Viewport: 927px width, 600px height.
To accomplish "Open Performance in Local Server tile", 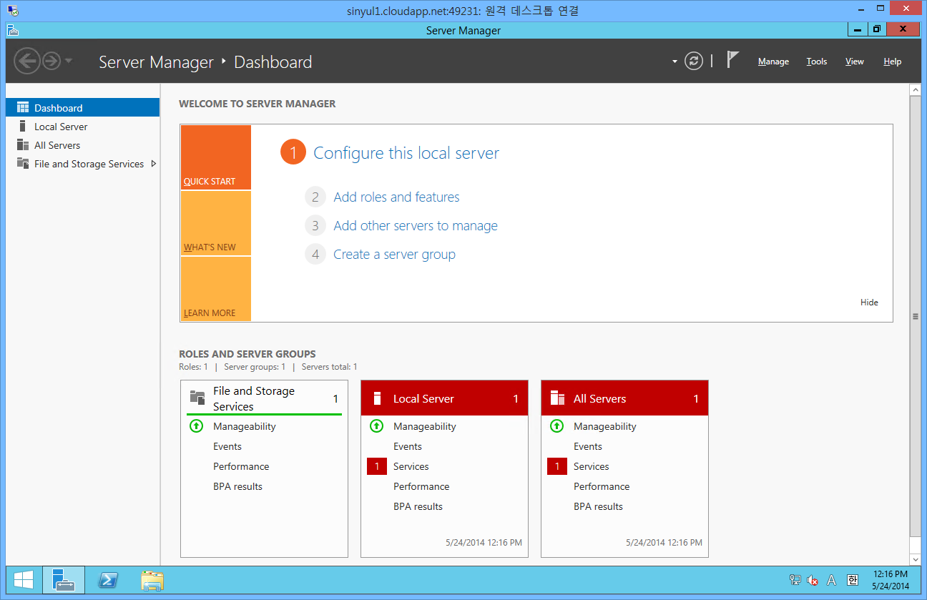I will (421, 486).
